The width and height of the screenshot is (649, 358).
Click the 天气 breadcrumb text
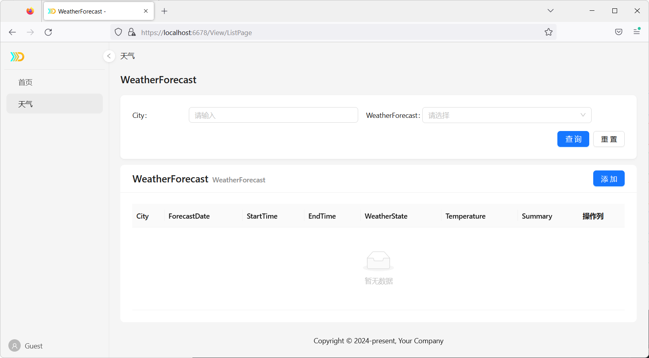tap(127, 56)
